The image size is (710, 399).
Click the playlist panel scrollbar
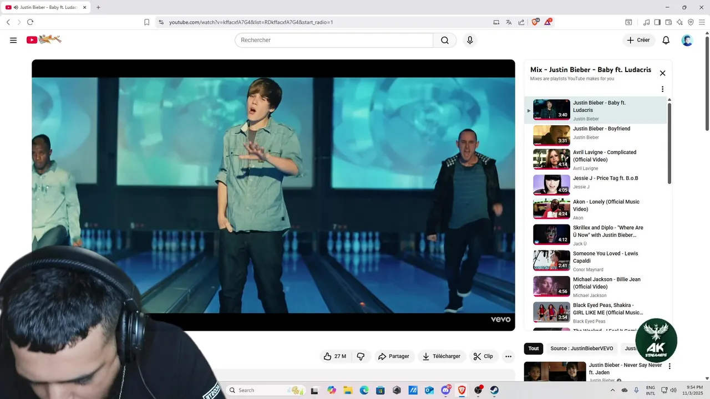(x=669, y=143)
